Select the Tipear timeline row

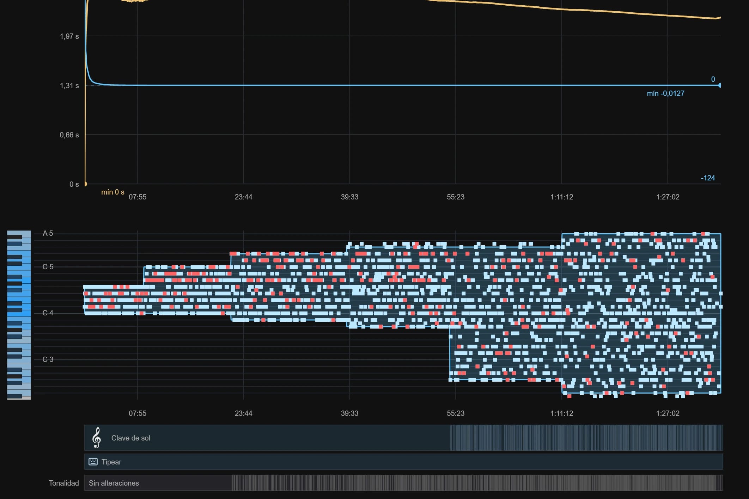tap(403, 462)
